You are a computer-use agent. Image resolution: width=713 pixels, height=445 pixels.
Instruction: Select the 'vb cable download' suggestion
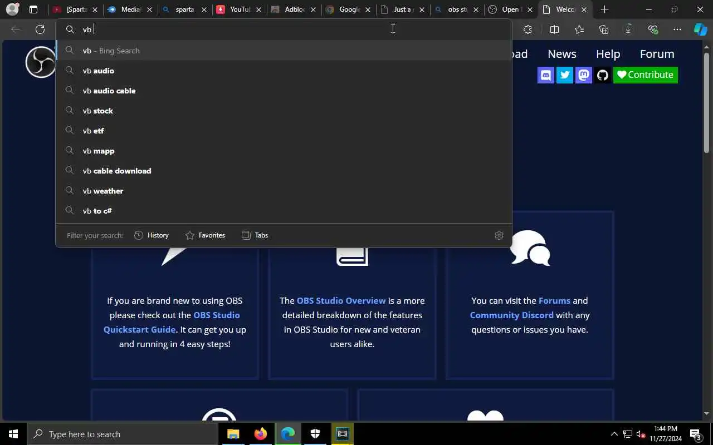coord(284,171)
